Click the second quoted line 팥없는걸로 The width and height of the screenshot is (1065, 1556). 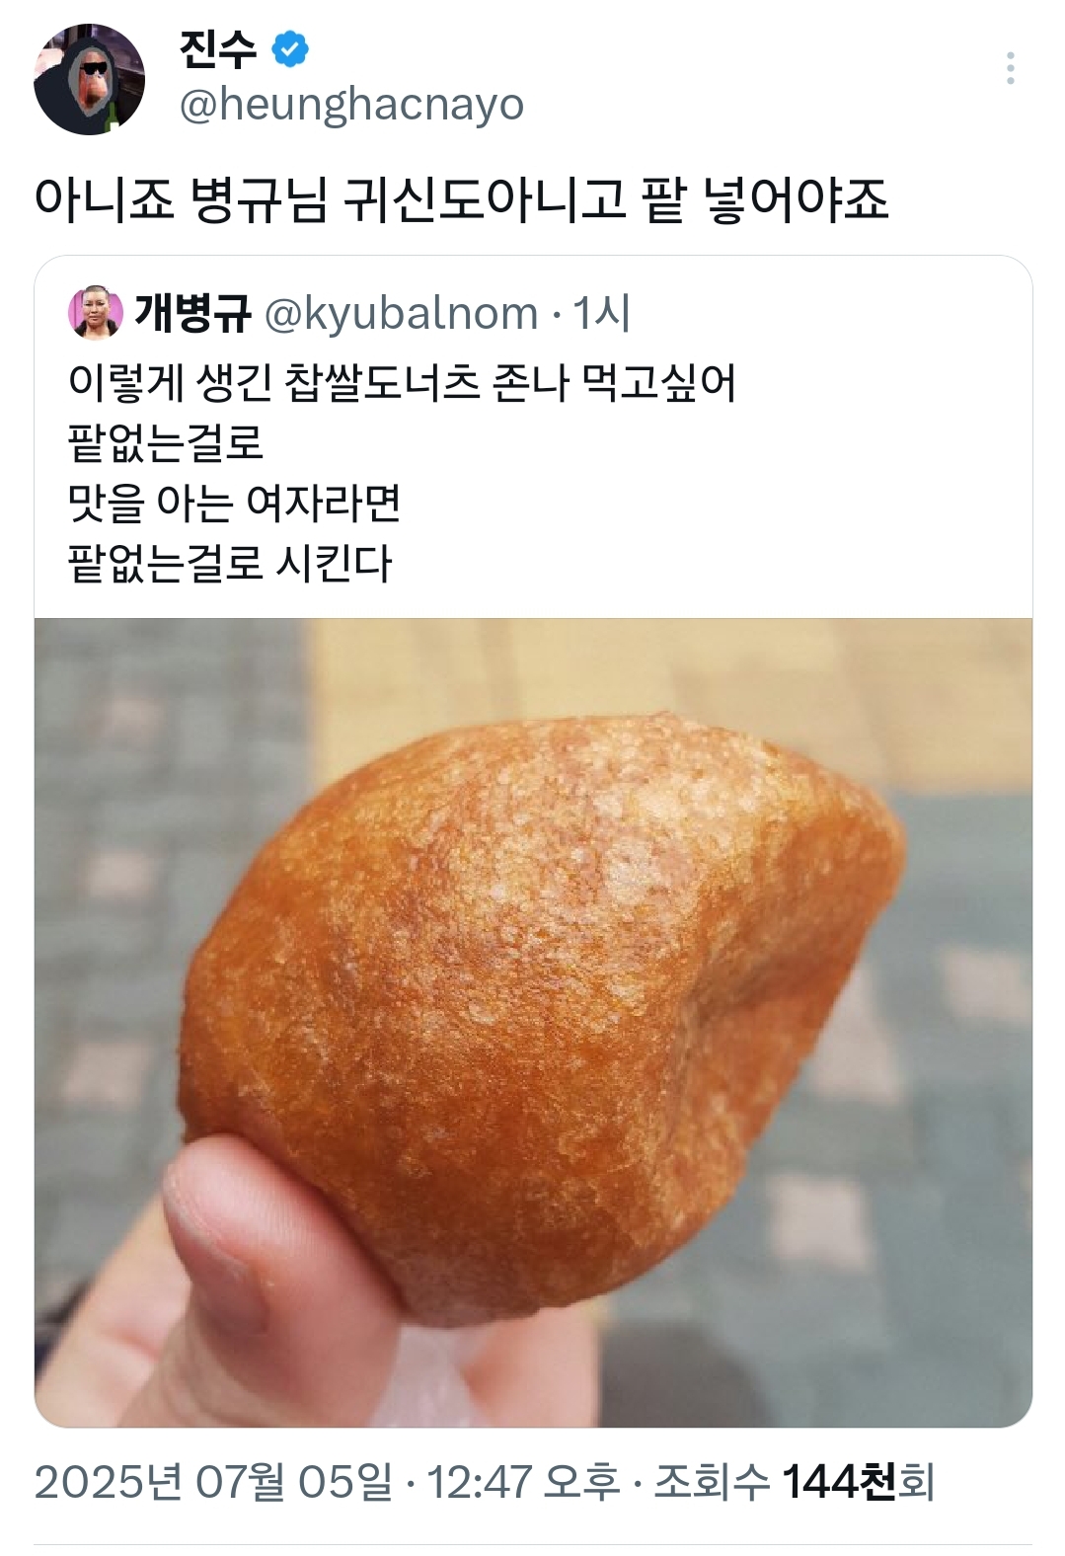point(166,443)
